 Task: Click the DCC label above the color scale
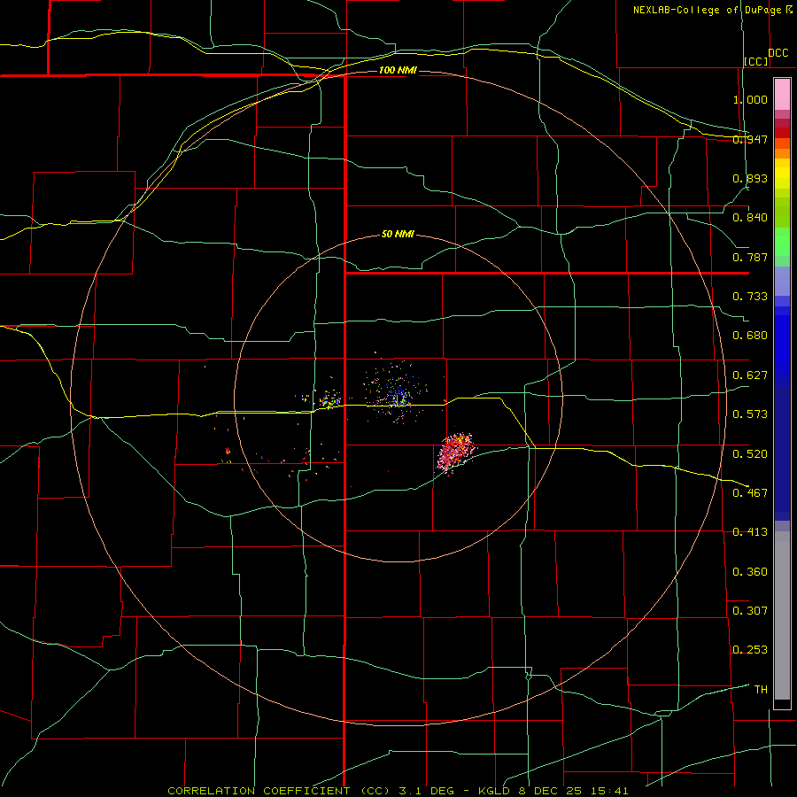pyautogui.click(x=778, y=53)
